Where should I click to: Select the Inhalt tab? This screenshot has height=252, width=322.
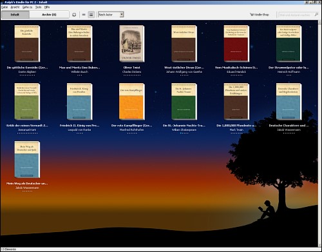coord(15,15)
